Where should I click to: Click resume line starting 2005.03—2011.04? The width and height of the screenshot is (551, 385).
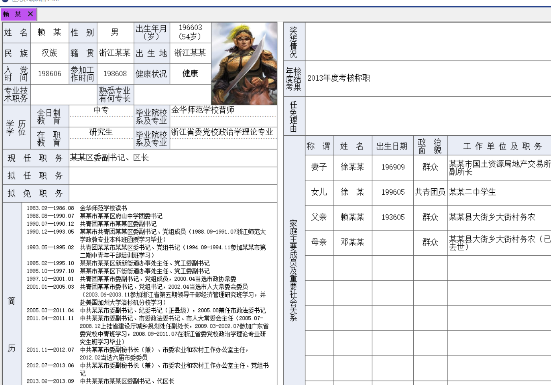[x=146, y=311]
